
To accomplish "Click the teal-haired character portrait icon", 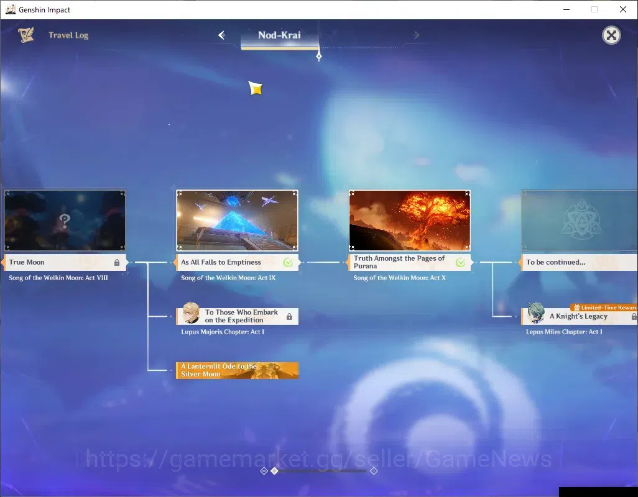I will 536,312.
